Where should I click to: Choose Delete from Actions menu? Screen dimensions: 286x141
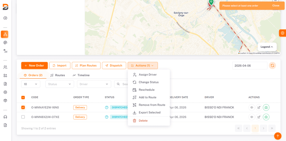tap(149, 120)
